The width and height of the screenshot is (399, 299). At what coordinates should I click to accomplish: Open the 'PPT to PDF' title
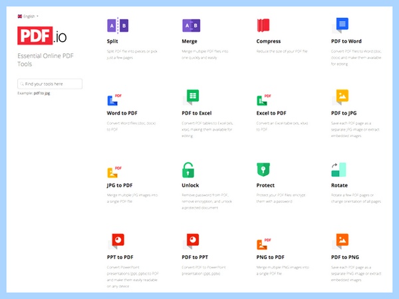120,257
